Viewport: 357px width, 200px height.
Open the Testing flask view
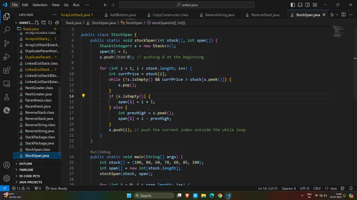7,97
